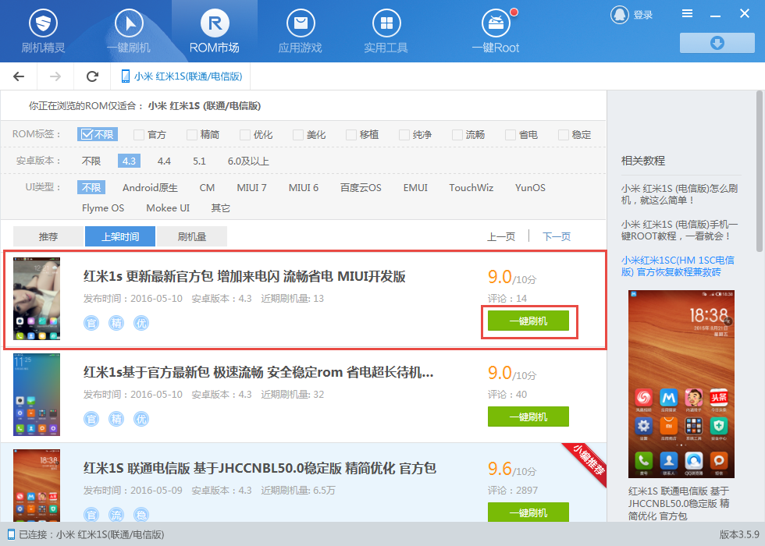Switch to the 推荐 sorting tab
Image resolution: width=765 pixels, height=546 pixels.
coord(48,236)
